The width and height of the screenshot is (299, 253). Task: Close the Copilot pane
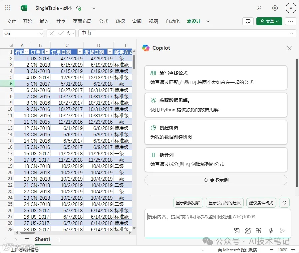(x=289, y=48)
